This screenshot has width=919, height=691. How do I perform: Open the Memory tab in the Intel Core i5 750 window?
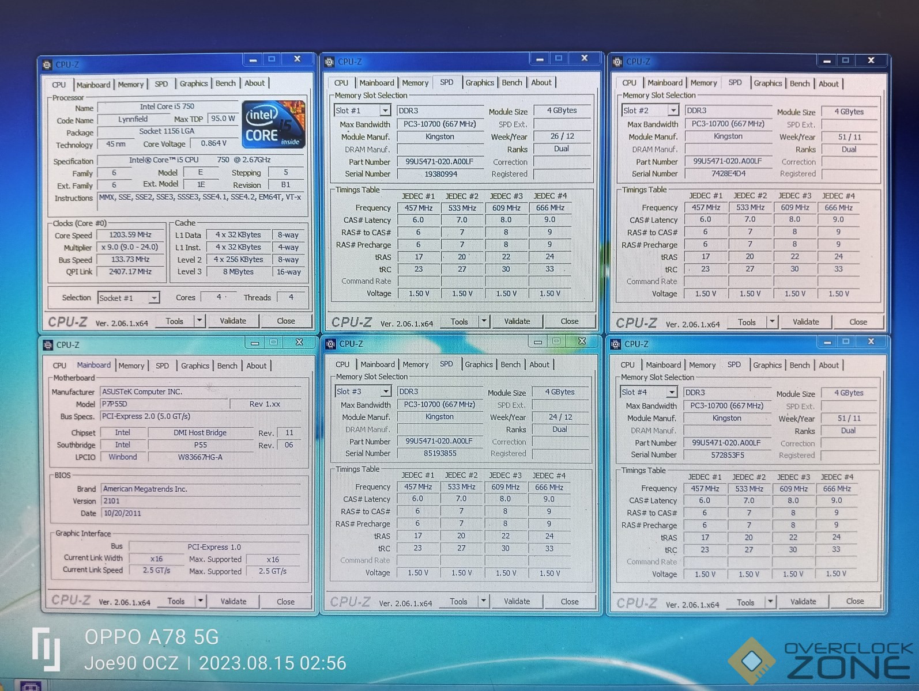point(131,85)
